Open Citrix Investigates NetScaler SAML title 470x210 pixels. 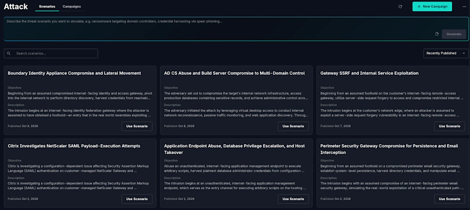[74, 146]
